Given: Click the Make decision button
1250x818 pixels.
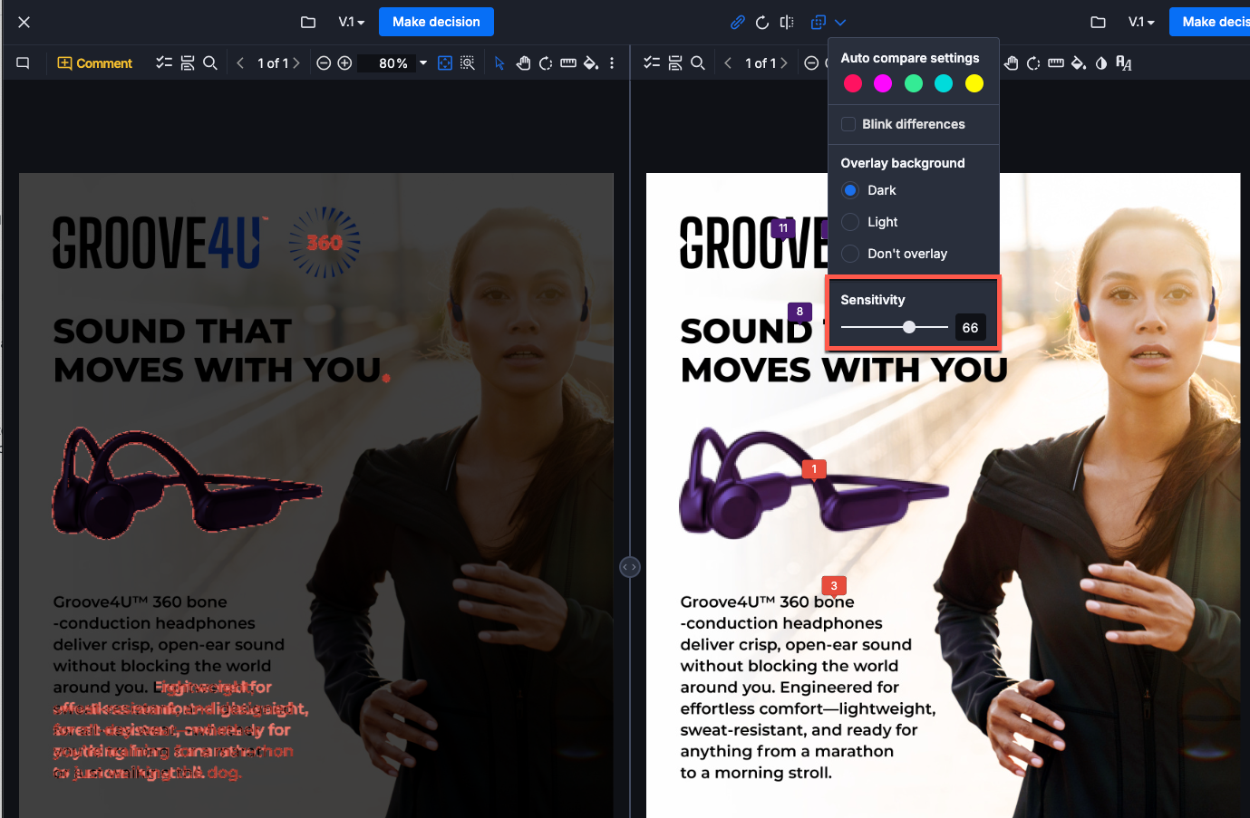Looking at the screenshot, I should [x=436, y=22].
